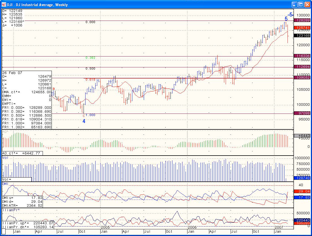Click the AO.c1 oscillator value box
The height and width of the screenshot is (236, 312).
[x=22, y=153]
